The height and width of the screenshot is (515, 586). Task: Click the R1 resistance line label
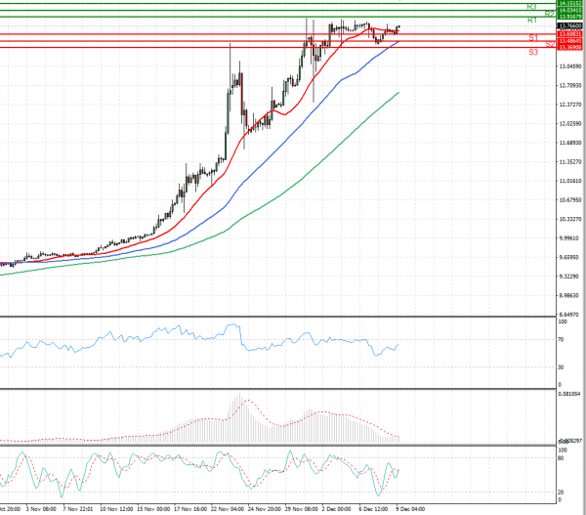532,21
